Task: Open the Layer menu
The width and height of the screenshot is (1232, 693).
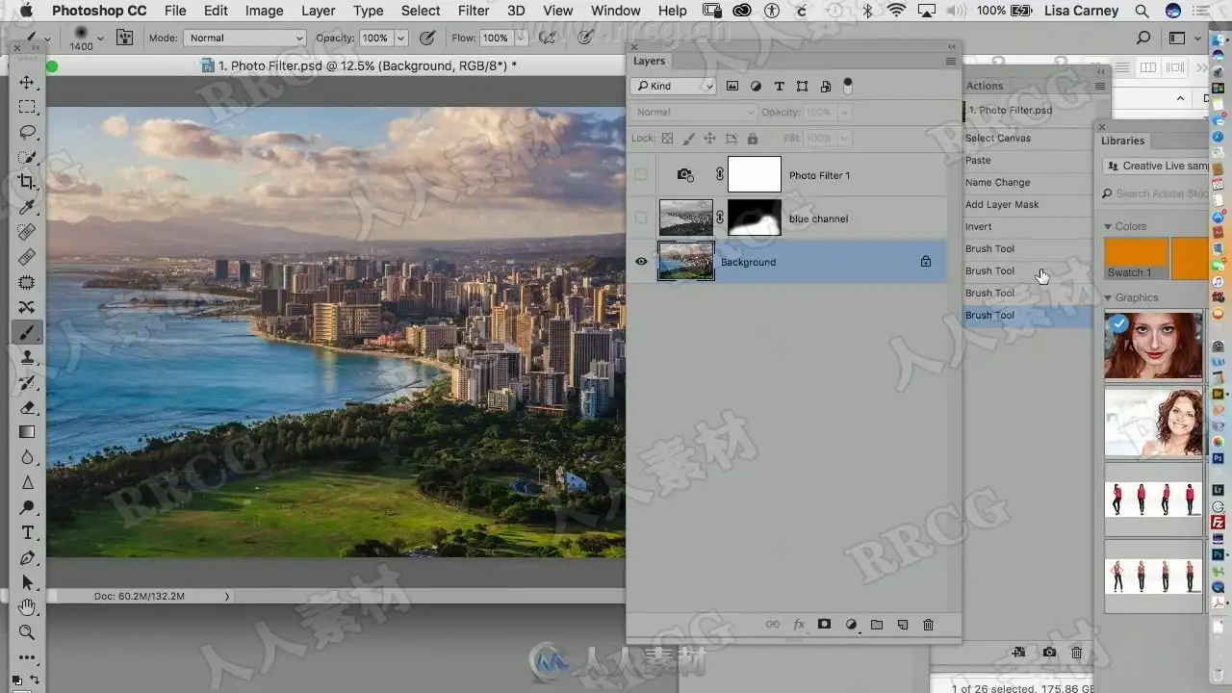Action: point(318,11)
